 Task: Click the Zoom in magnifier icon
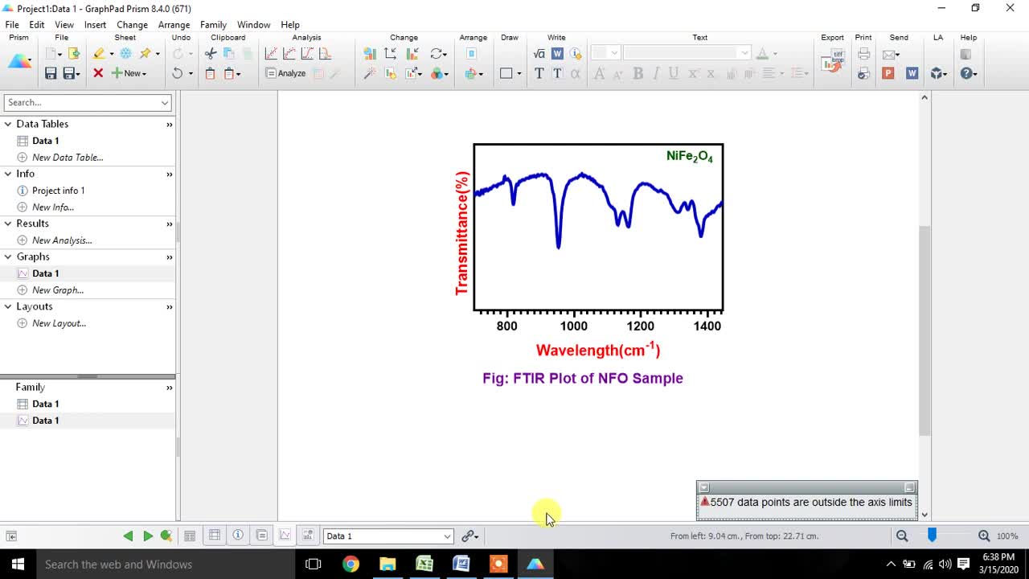click(x=984, y=536)
